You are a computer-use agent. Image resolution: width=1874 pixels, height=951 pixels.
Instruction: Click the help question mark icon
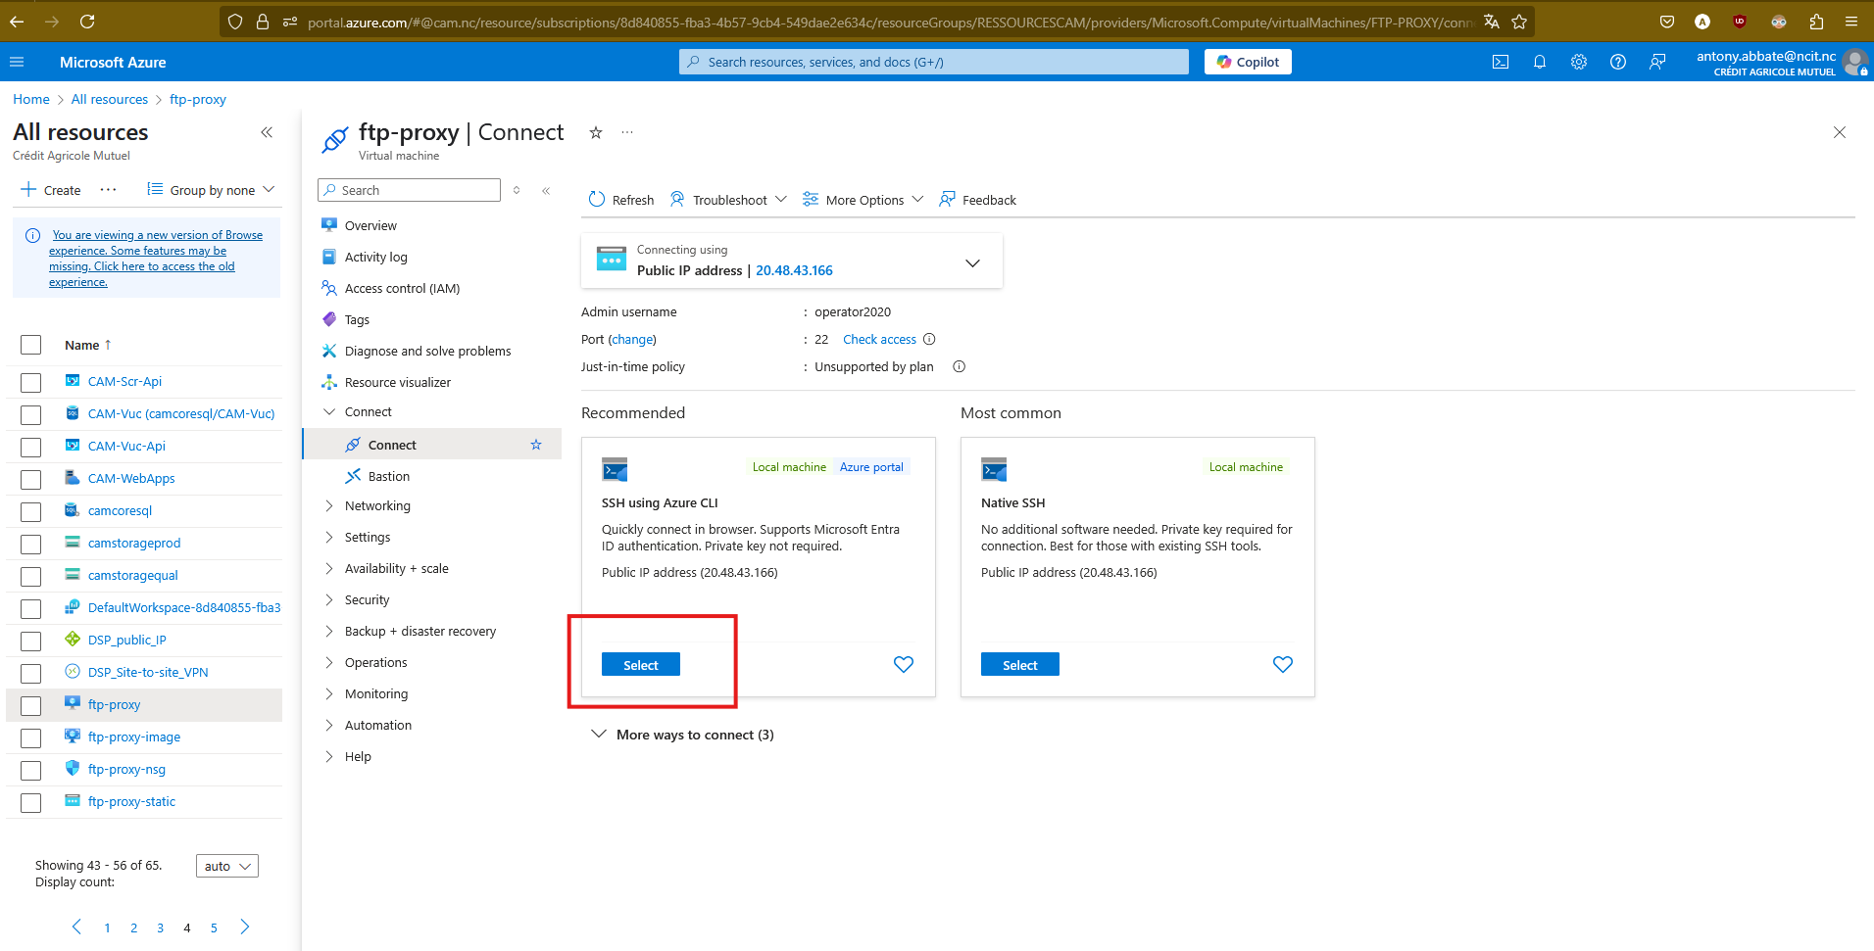click(1617, 62)
